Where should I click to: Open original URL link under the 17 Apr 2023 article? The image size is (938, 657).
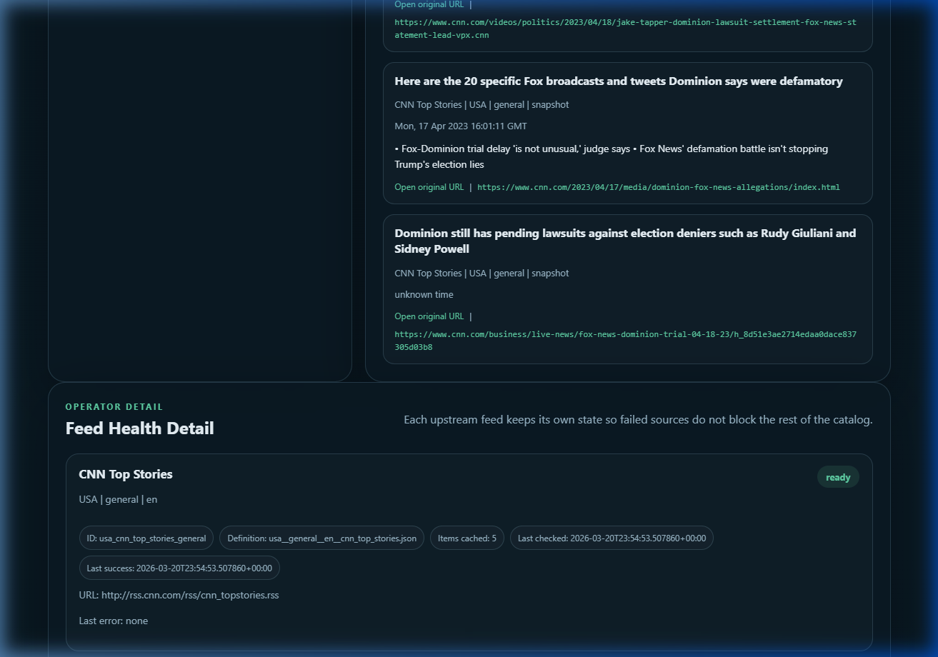click(x=429, y=187)
